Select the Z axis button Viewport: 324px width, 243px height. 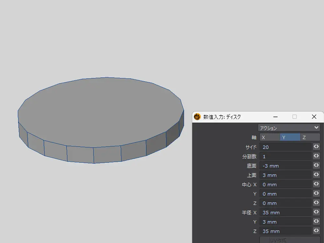(310, 137)
